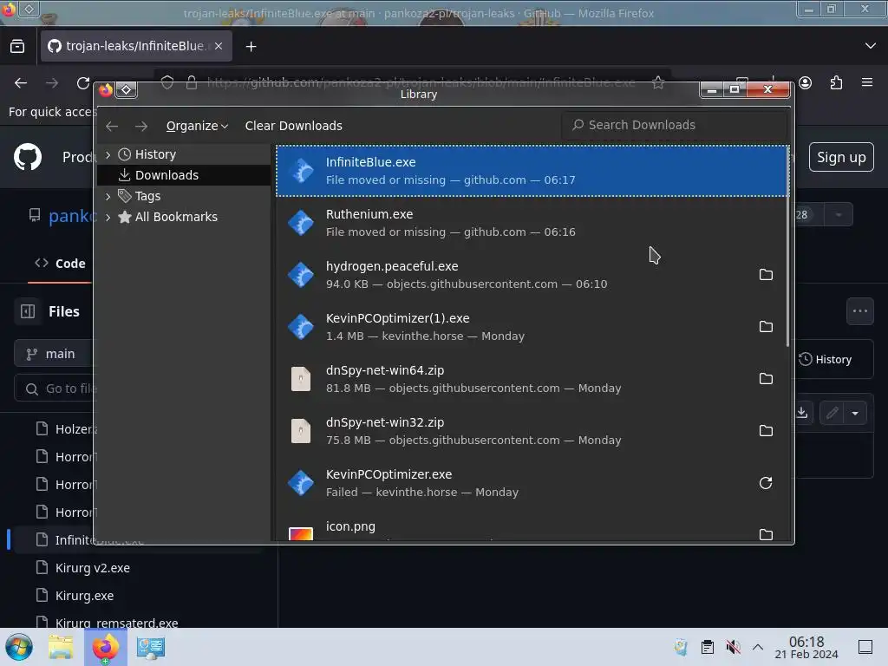
Task: Click show desktop icon in taskbar
Action: [x=865, y=647]
